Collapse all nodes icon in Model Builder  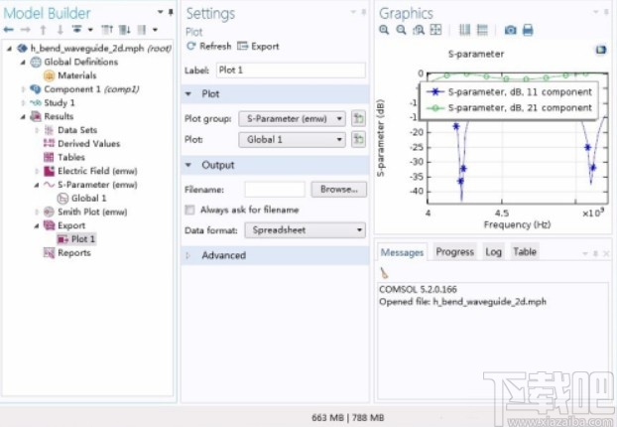coord(107,30)
